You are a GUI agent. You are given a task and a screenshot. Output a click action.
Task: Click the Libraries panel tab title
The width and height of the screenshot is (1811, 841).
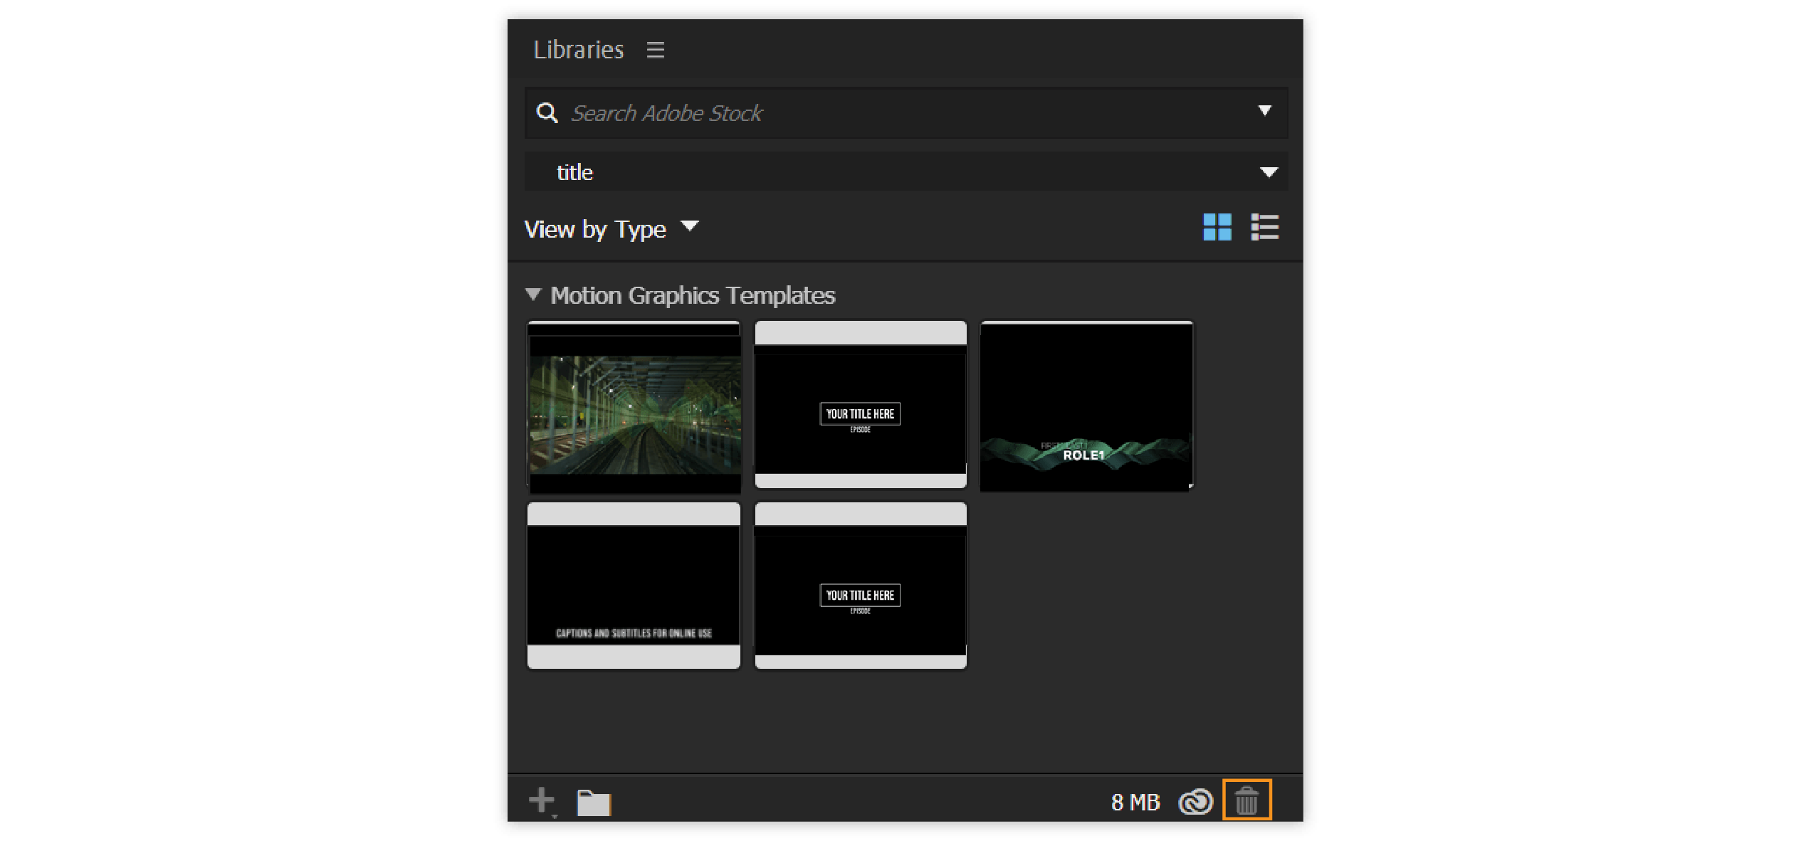click(x=578, y=50)
